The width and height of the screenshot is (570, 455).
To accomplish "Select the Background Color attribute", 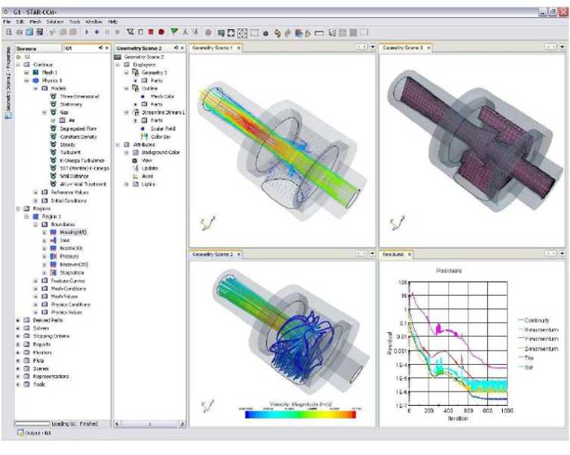I will (x=160, y=153).
